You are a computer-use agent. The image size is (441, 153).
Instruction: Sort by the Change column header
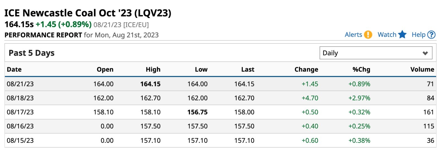pyautogui.click(x=306, y=69)
